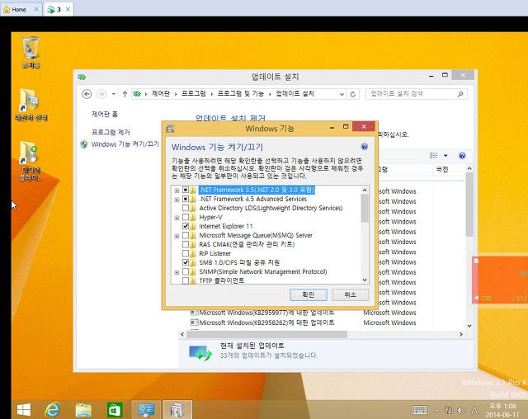The image size is (528, 419).
Task: Open the touch keyboard from the tray
Action: 420,410
